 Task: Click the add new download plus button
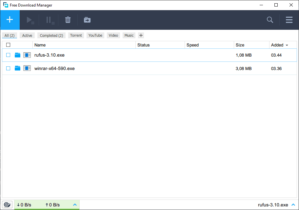tap(10, 20)
